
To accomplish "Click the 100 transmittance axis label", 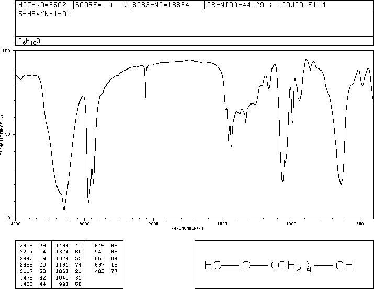I will [x=6, y=51].
